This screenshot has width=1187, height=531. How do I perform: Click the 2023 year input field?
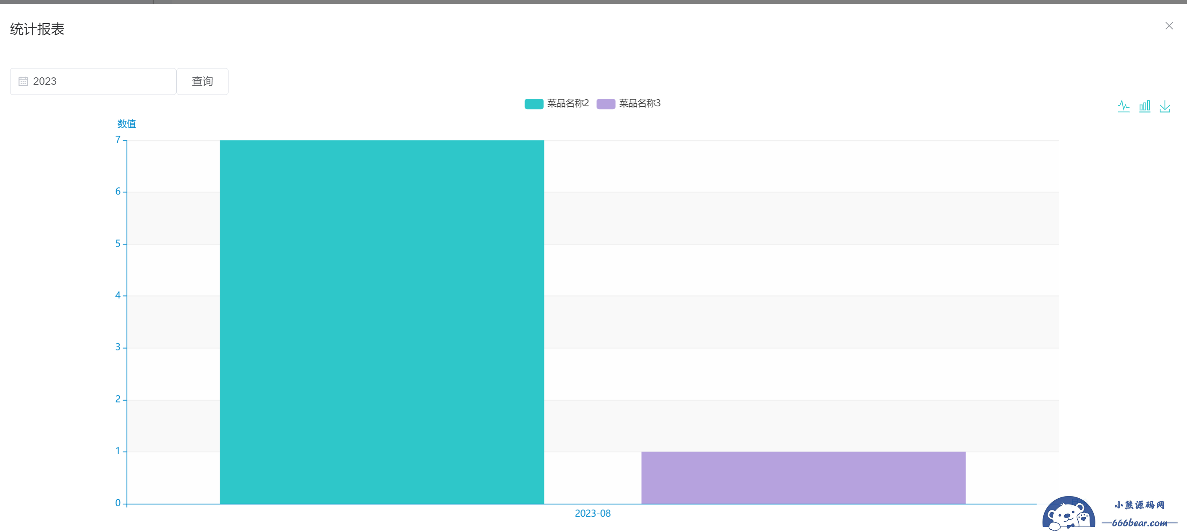pyautogui.click(x=93, y=81)
